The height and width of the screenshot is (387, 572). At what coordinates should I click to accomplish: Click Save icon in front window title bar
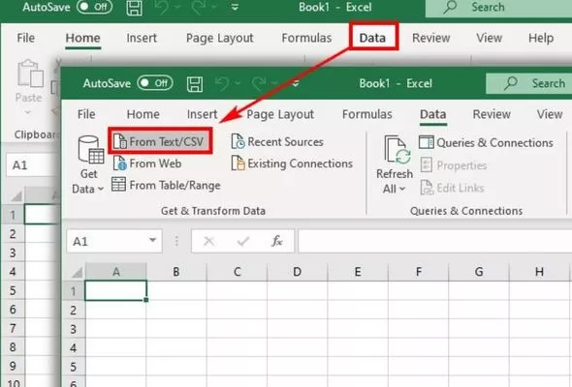tap(195, 84)
